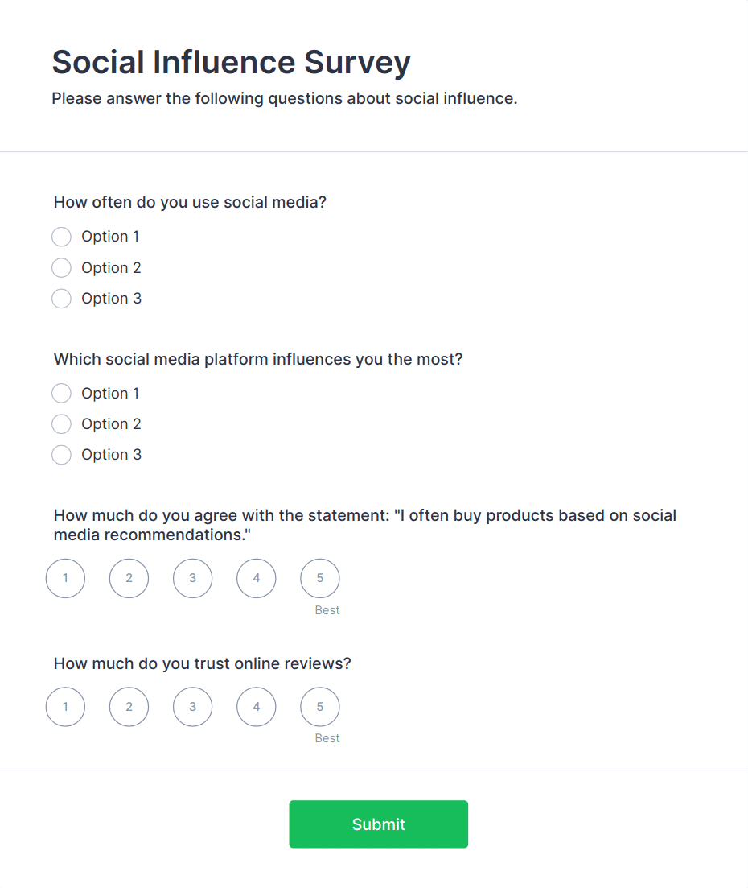Submit the Social Influence Survey

point(378,824)
